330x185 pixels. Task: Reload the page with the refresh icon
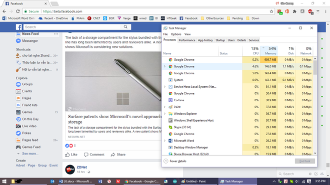[18, 11]
